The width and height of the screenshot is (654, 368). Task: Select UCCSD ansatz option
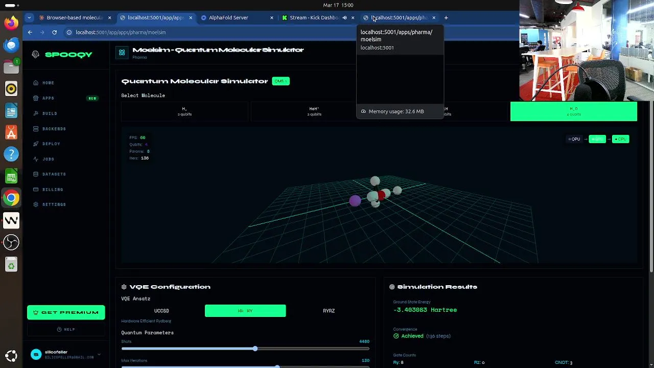[161, 311]
